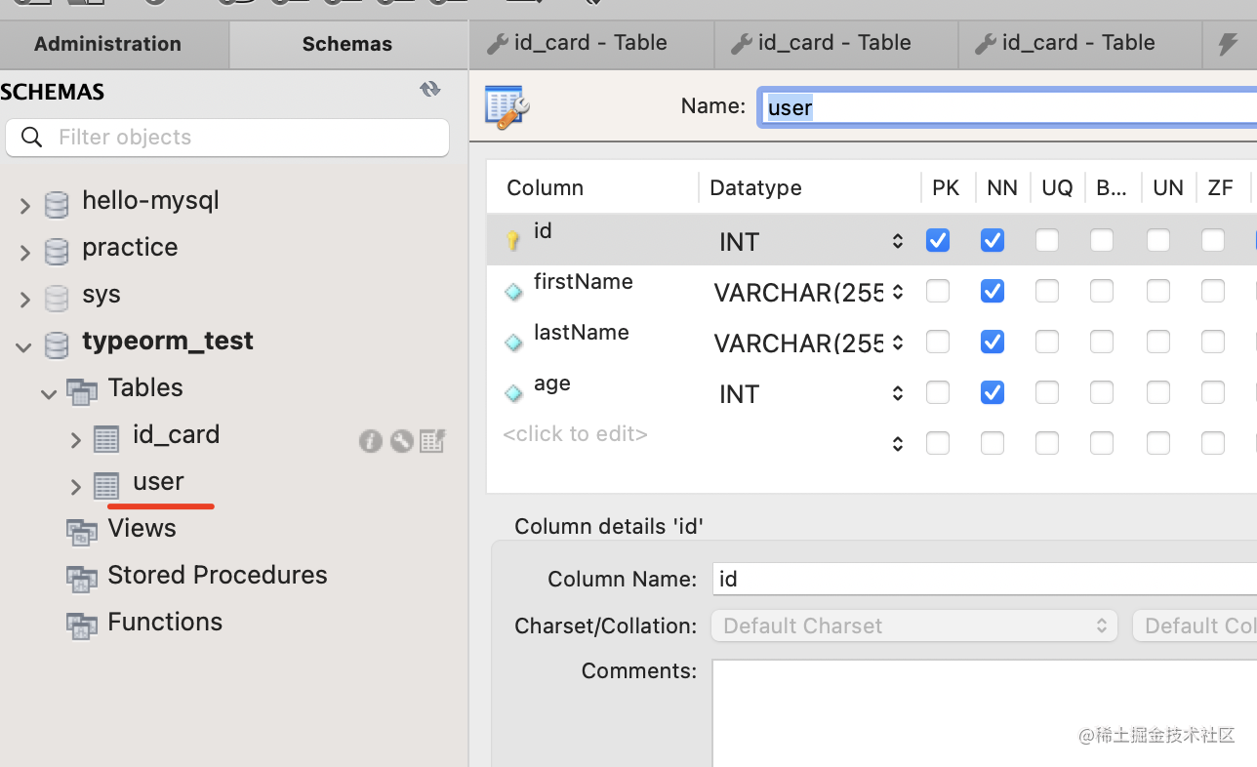Image resolution: width=1257 pixels, height=767 pixels.
Task: Open the Charset/Collation dropdown
Action: (913, 626)
